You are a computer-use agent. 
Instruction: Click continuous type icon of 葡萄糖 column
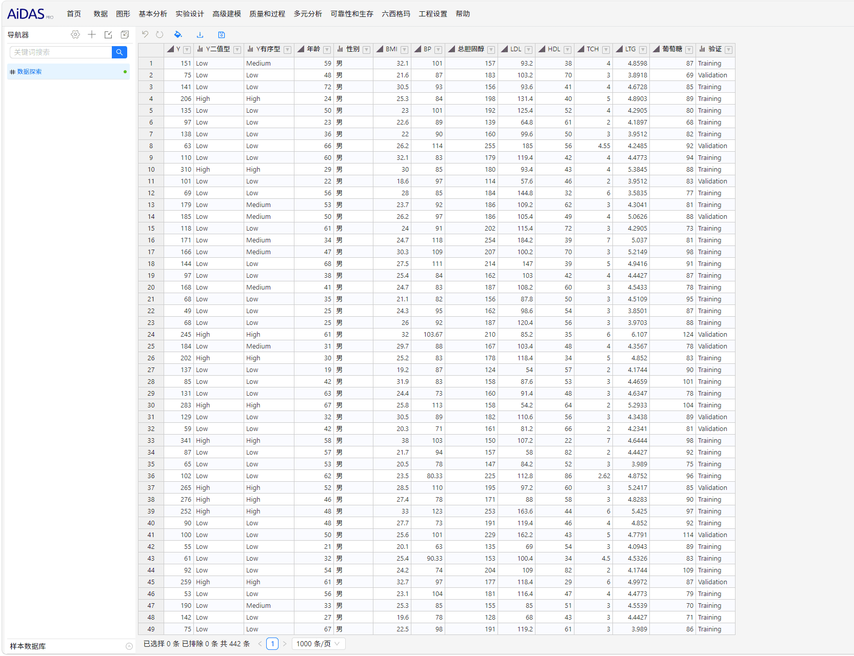tap(656, 49)
